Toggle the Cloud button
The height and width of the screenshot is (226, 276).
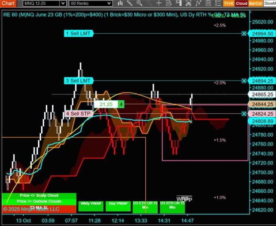[x=242, y=4]
